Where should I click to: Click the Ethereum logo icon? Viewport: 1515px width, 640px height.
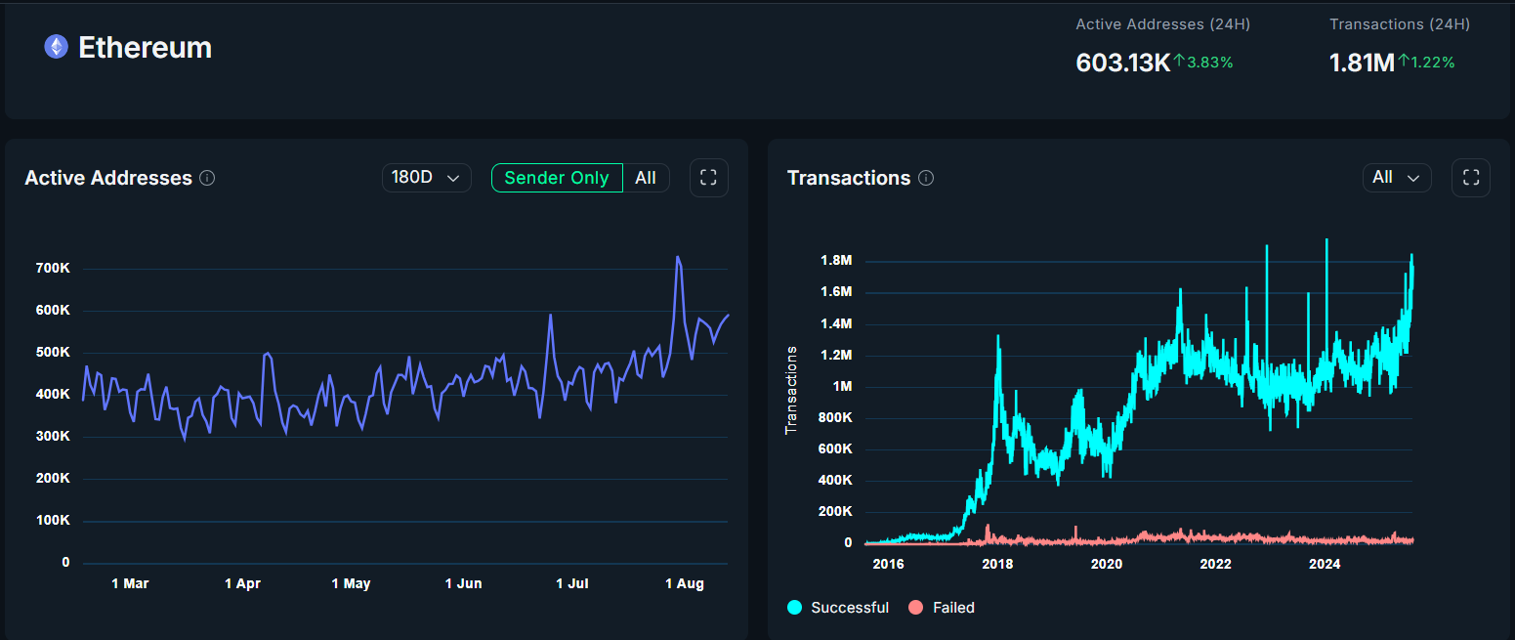pyautogui.click(x=57, y=47)
